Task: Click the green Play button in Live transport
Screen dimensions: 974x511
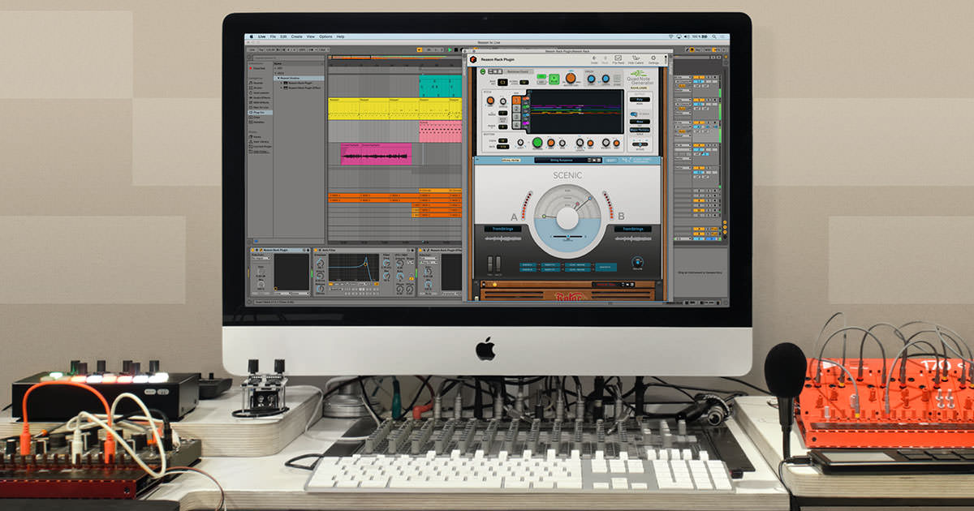Action: coord(450,49)
